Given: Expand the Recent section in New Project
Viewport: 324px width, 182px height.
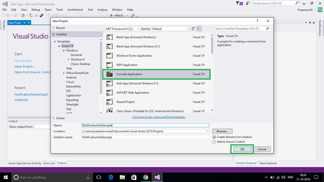Looking at the screenshot, I should point(54,28).
